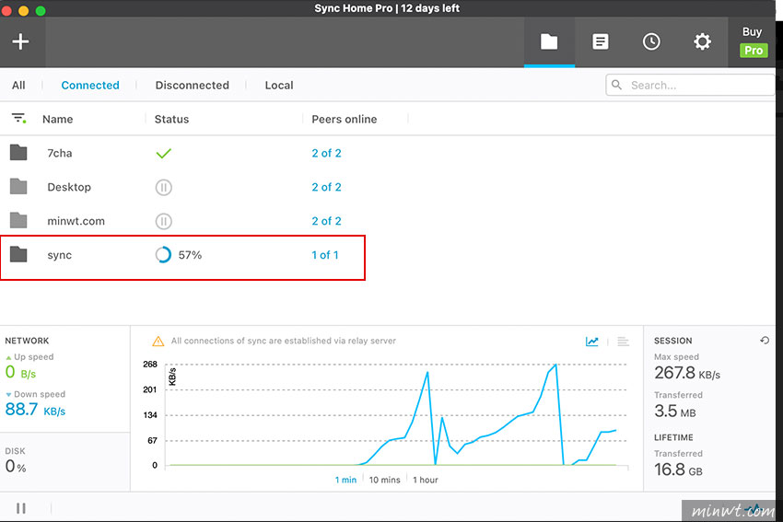Click the Desktop folder icon

coord(18,187)
